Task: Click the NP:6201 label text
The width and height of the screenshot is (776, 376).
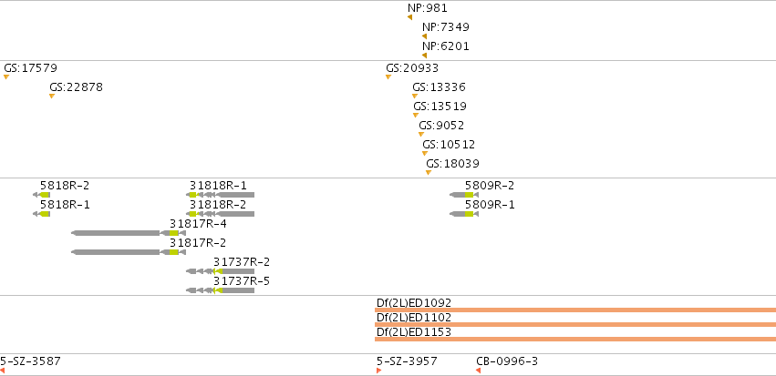Action: (x=446, y=46)
